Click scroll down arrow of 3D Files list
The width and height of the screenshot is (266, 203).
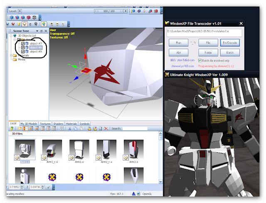pyautogui.click(x=160, y=182)
